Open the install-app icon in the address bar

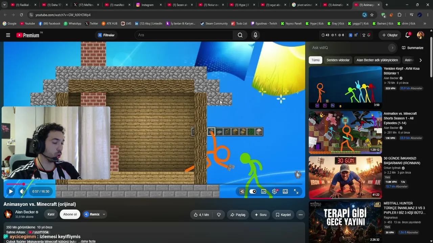coord(364,15)
